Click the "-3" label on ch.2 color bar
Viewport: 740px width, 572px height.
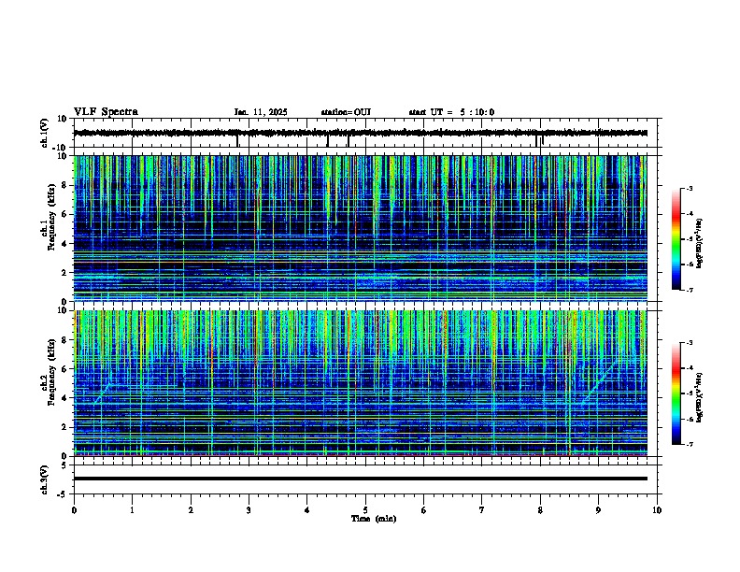(689, 343)
